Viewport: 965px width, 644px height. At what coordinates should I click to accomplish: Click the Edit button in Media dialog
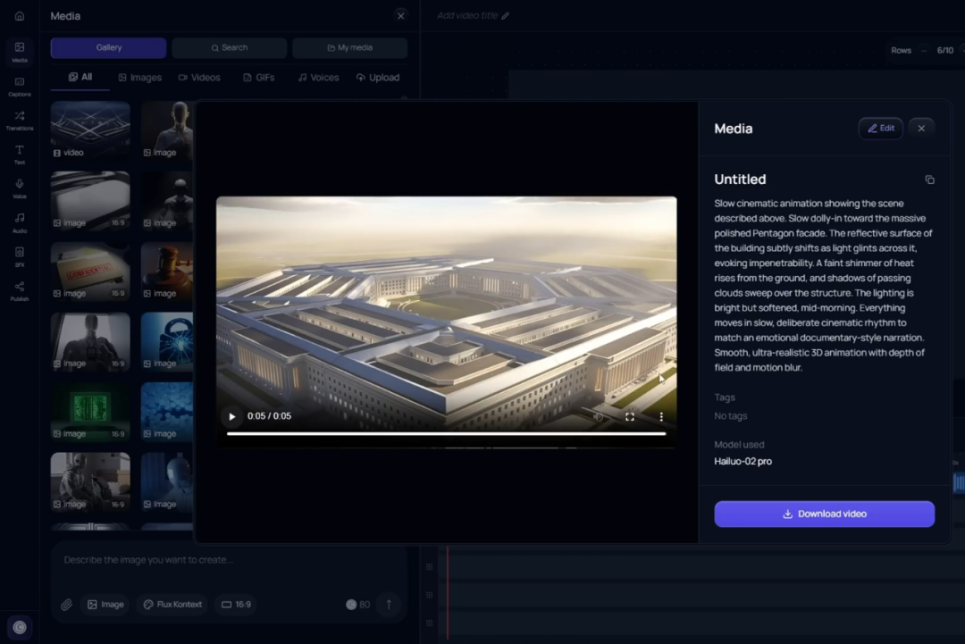pos(881,129)
